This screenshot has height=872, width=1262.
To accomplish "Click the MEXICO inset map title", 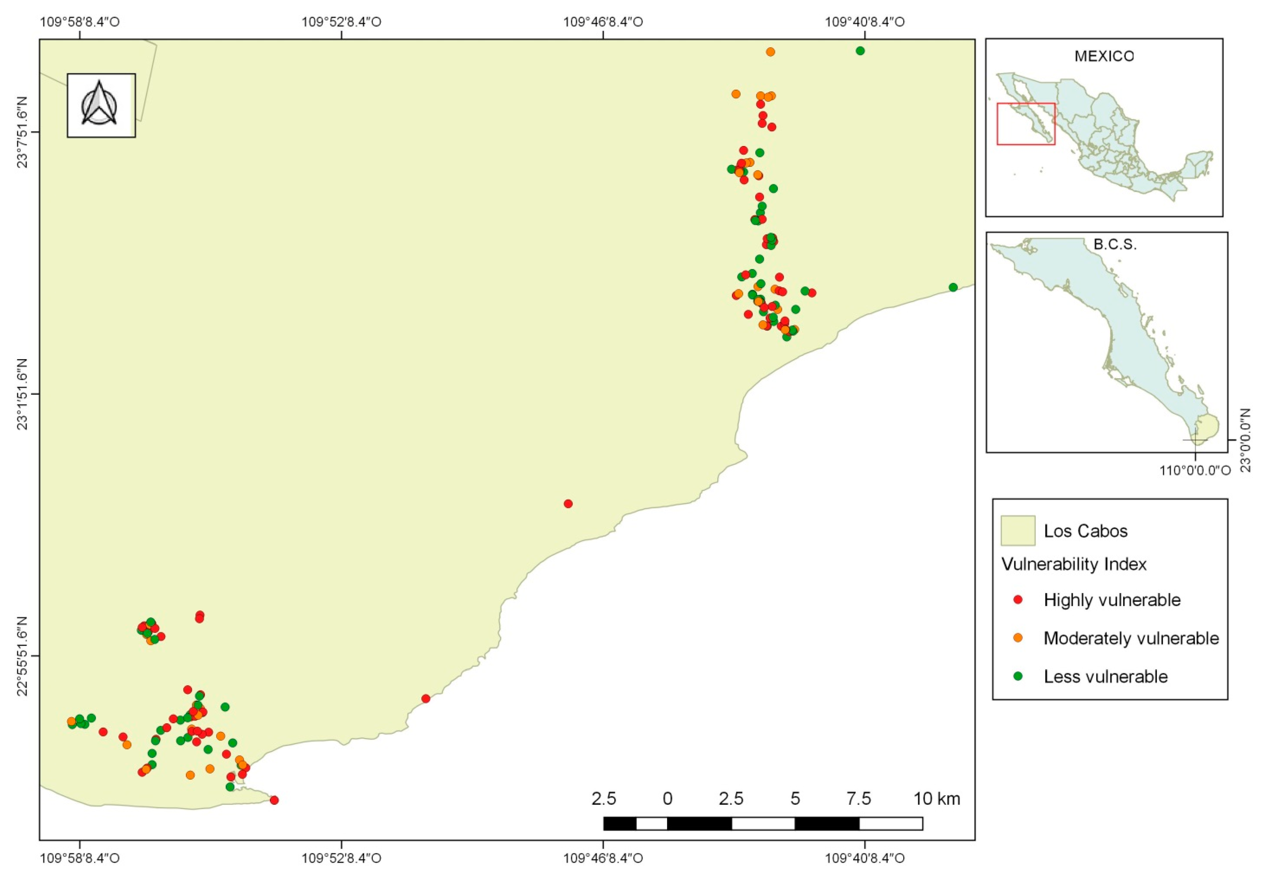I will (x=1104, y=56).
